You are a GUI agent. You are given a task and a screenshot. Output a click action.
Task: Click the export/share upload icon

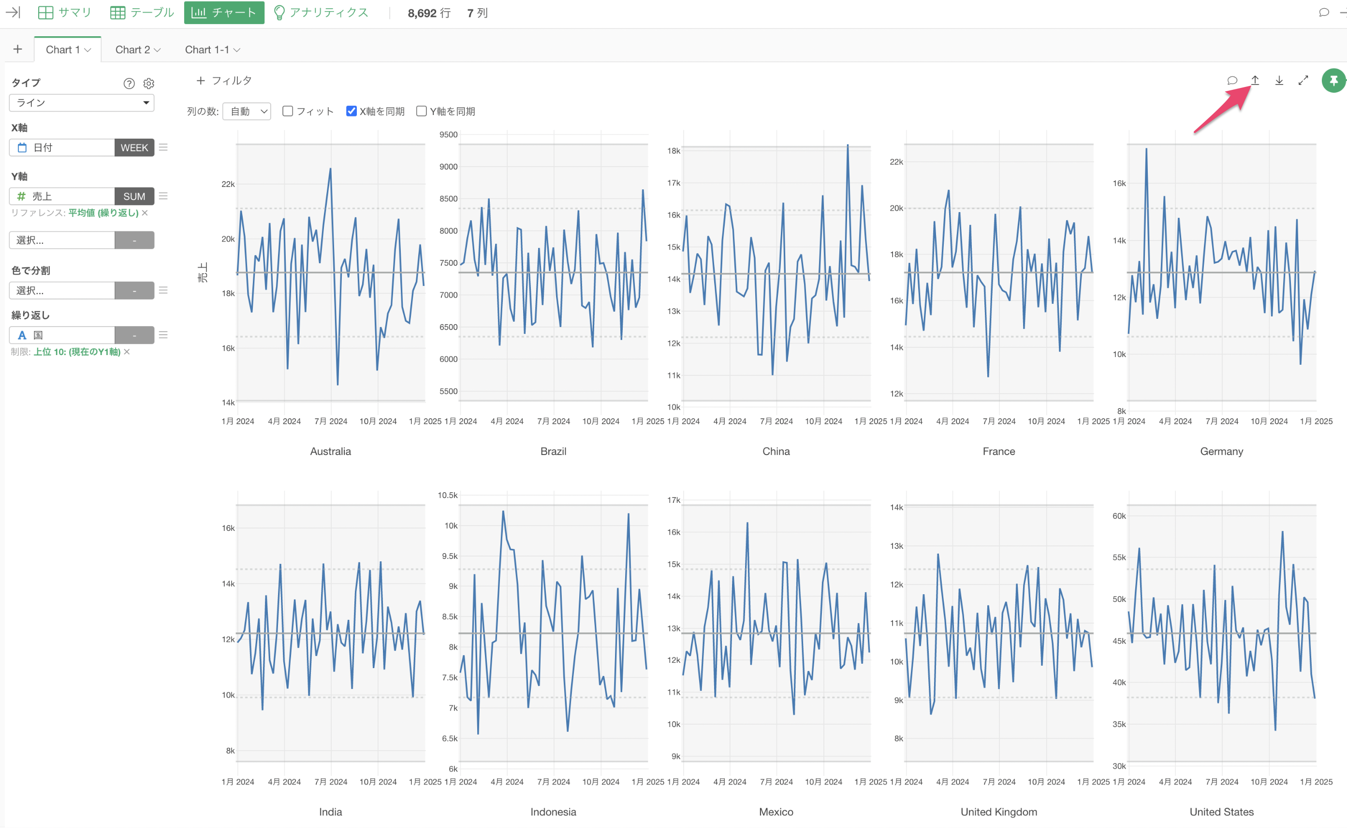click(1254, 81)
